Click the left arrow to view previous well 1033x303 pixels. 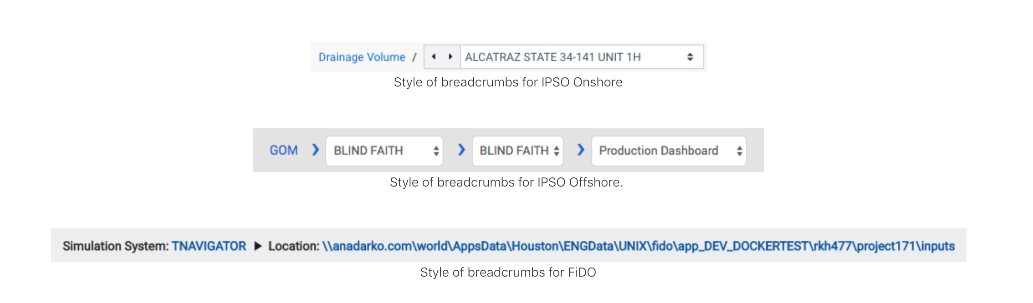coord(433,56)
